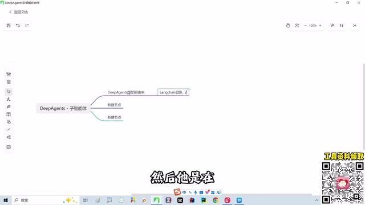This screenshot has height=205, width=365.
Task: Go back using 返回文档 link
Action: [19, 12]
